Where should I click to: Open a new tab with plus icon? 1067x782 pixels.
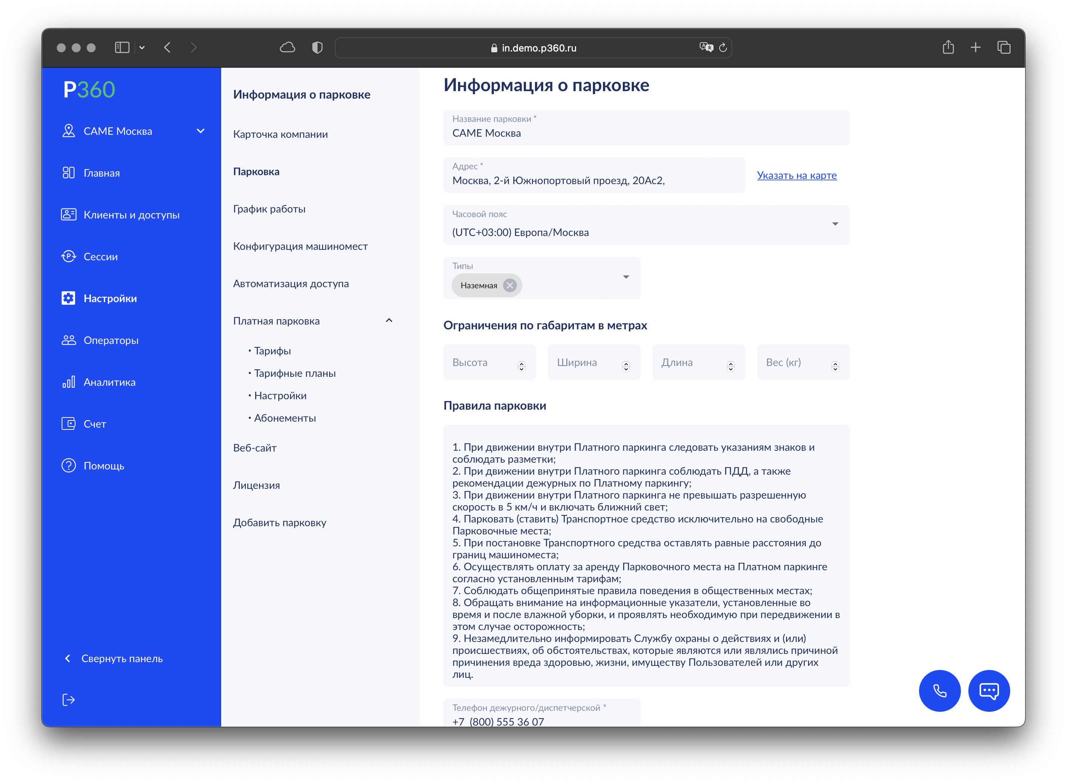975,47
